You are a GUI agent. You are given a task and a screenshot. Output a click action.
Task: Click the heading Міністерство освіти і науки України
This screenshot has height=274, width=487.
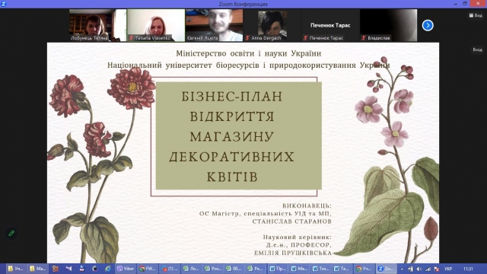point(249,53)
